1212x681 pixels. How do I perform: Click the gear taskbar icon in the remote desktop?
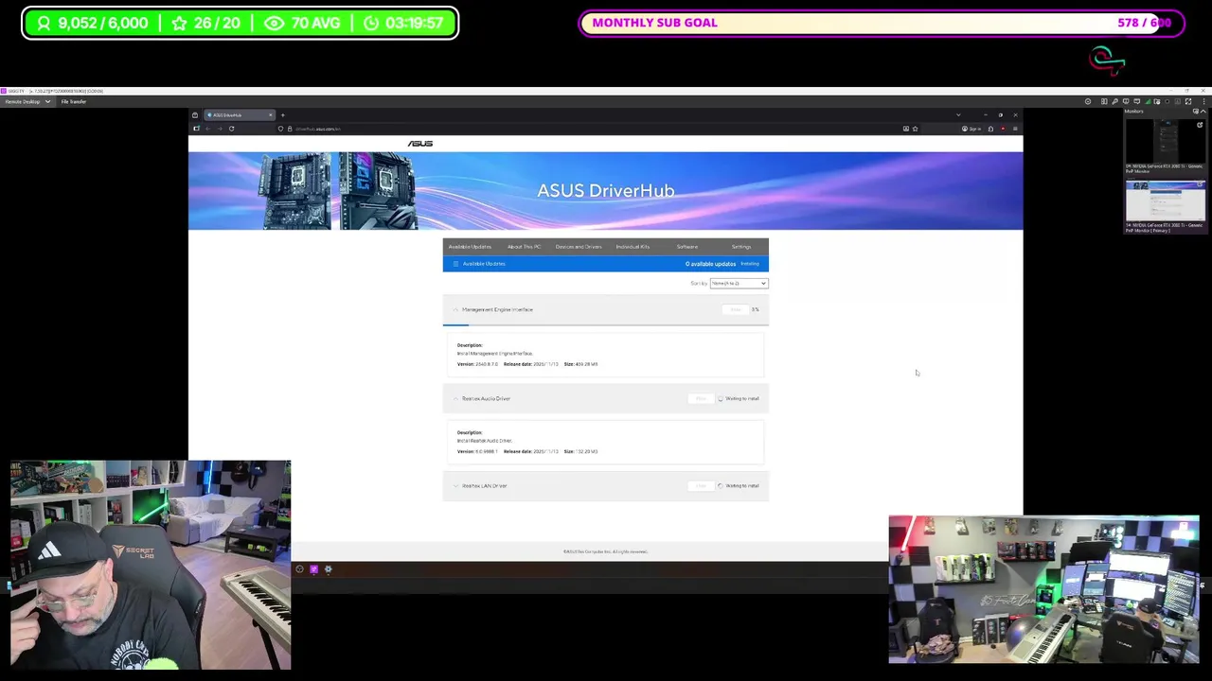[x=329, y=569]
